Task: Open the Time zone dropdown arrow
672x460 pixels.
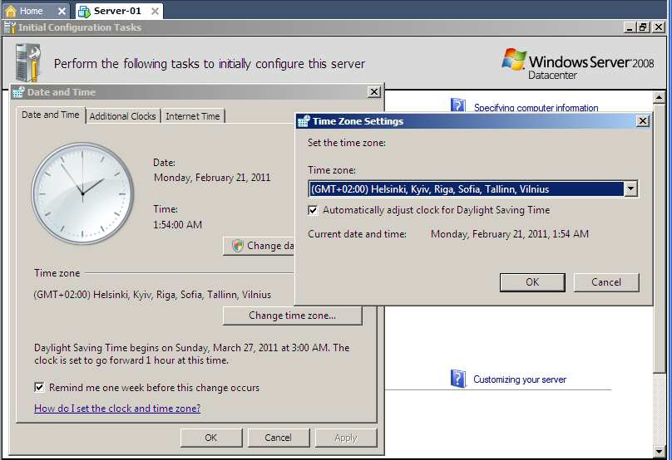Action: click(630, 188)
